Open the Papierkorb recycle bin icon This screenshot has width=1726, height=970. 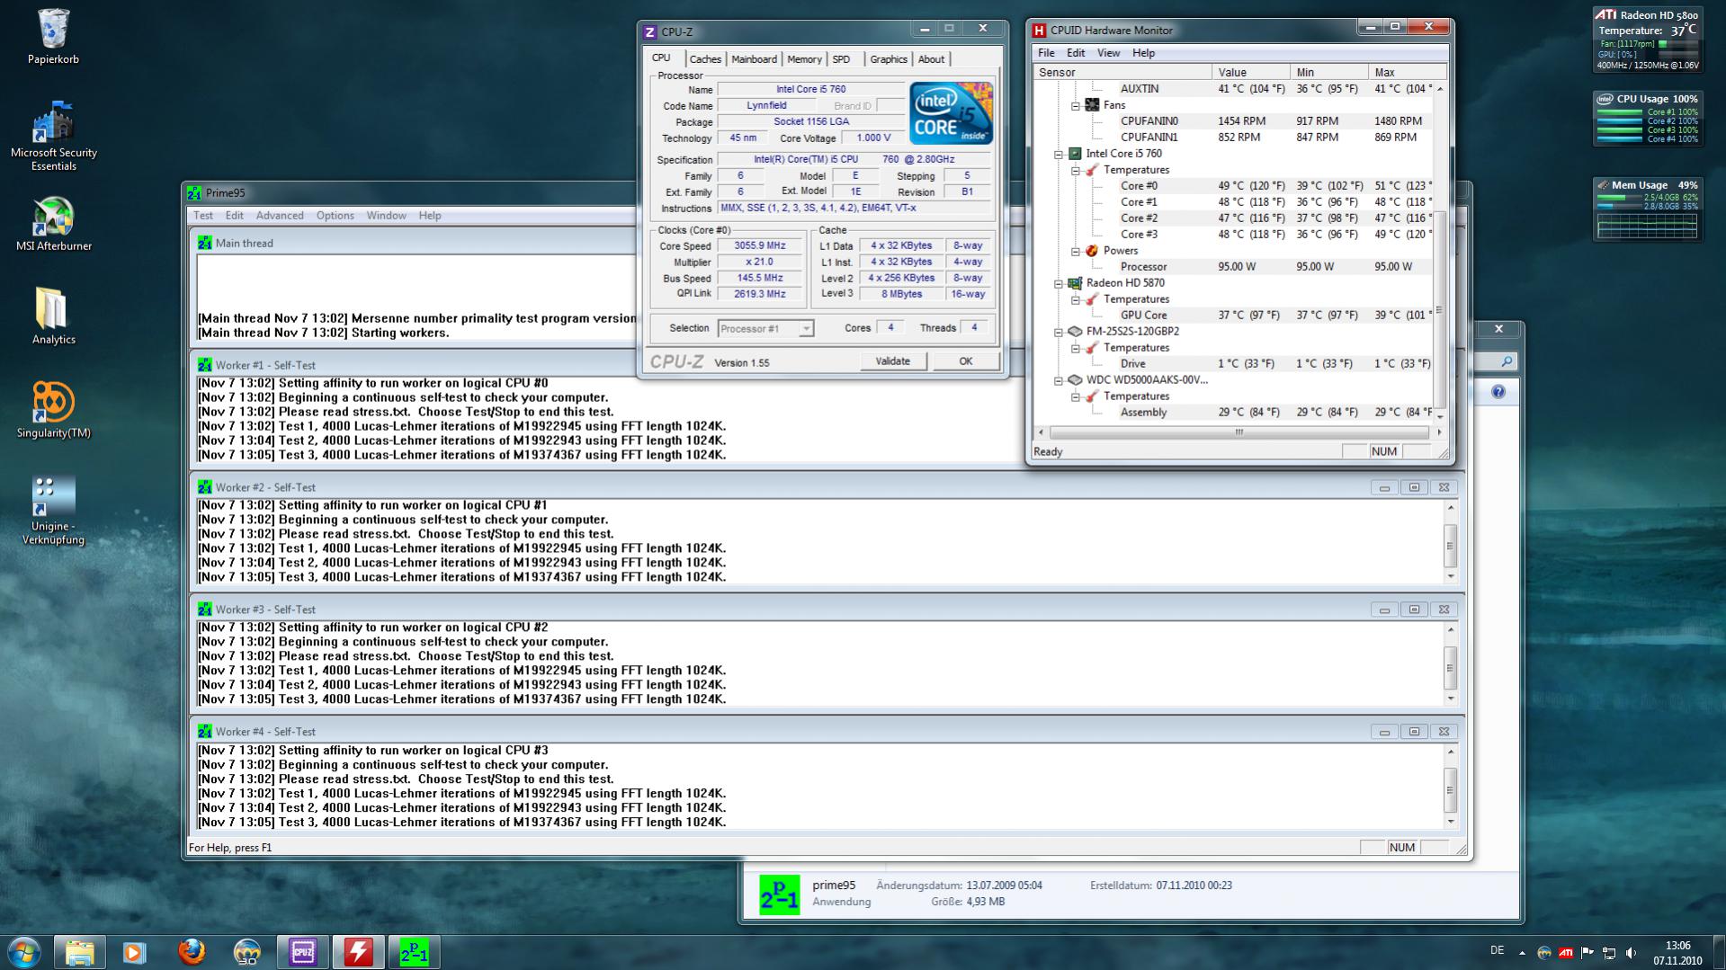53,36
